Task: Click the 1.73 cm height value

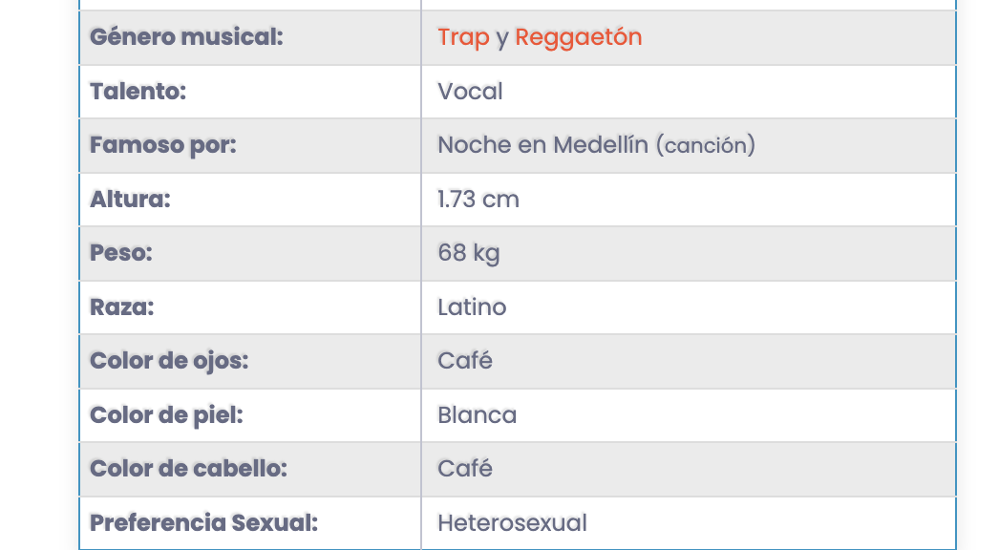Action: pyautogui.click(x=478, y=200)
